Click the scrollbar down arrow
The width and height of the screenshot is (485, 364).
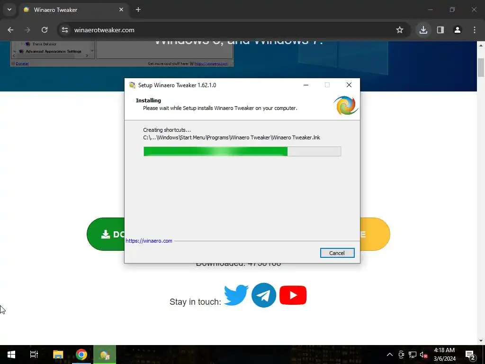pos(481,341)
